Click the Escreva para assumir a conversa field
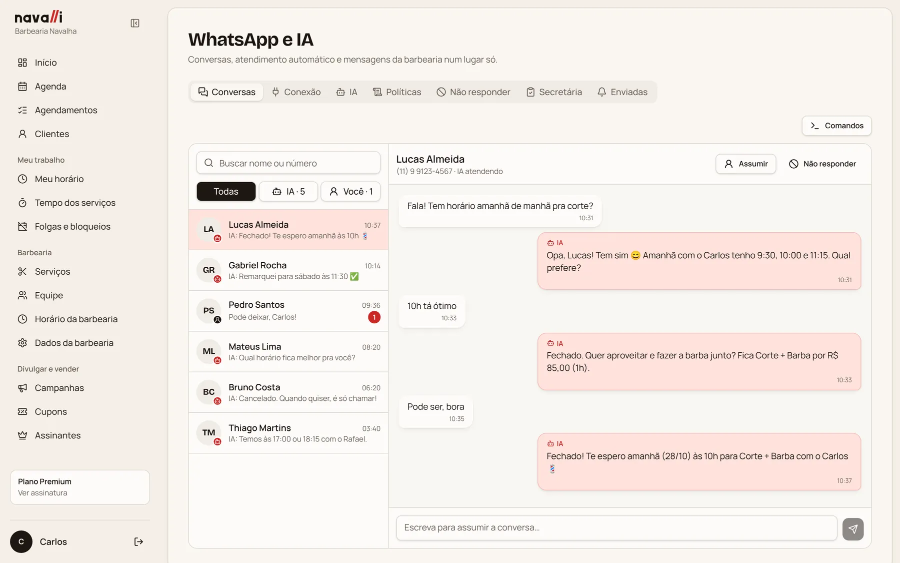 point(616,528)
